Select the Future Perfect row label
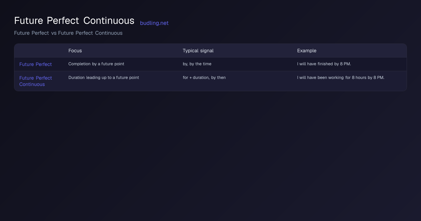Screen dimensions: 421x221 pyautogui.click(x=35, y=64)
